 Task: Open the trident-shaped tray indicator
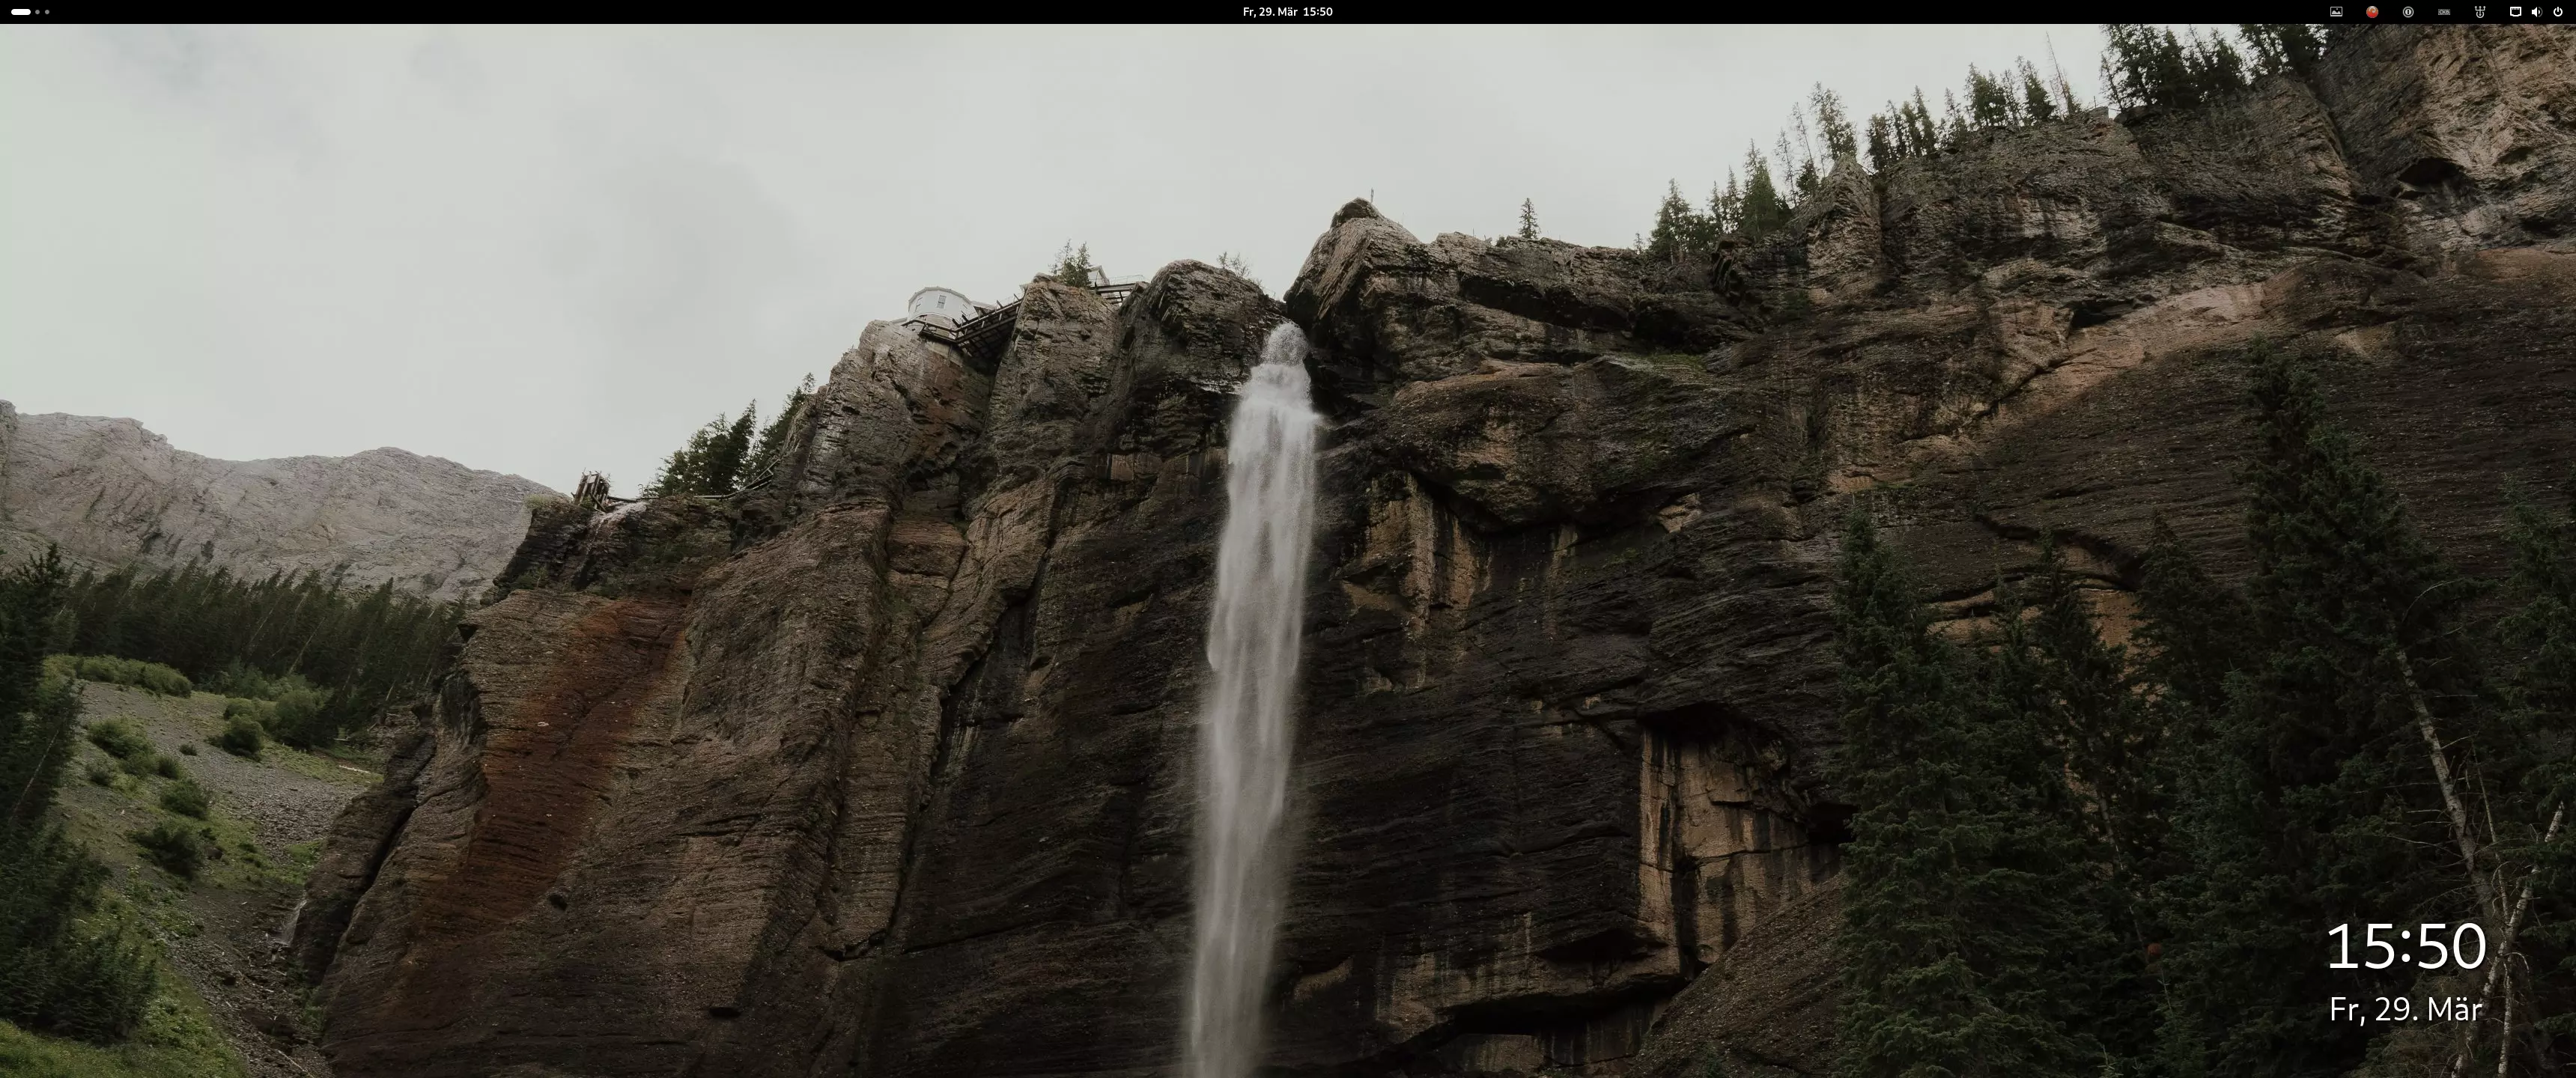point(2480,12)
